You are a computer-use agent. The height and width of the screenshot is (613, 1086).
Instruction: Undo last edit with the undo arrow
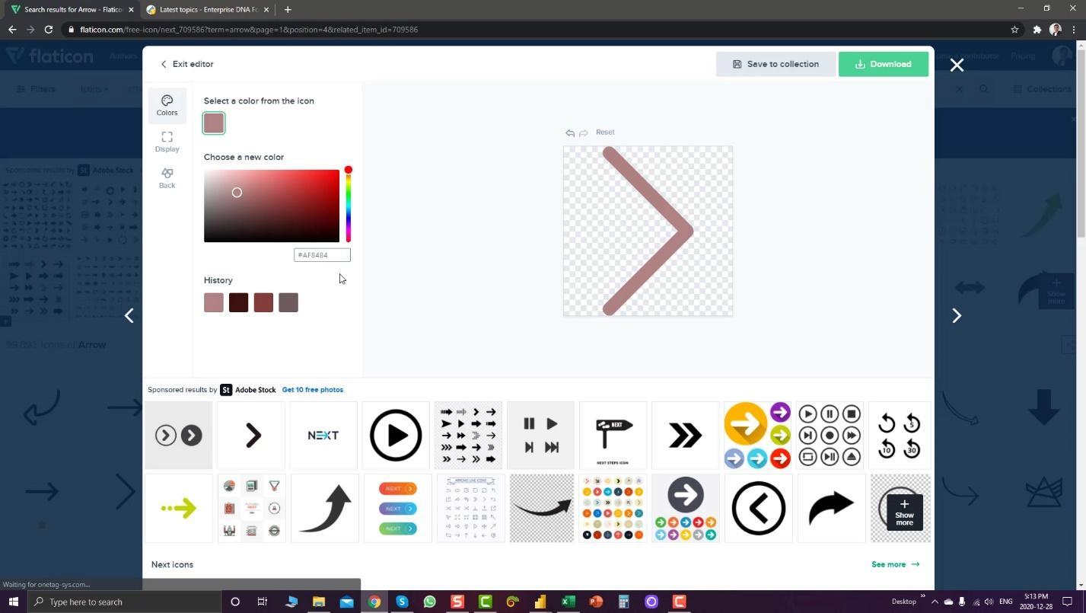[x=570, y=133]
